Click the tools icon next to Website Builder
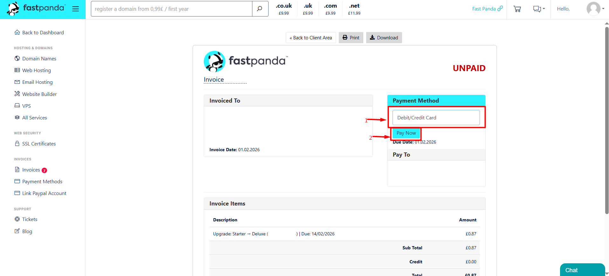The height and width of the screenshot is (276, 609). click(x=17, y=94)
